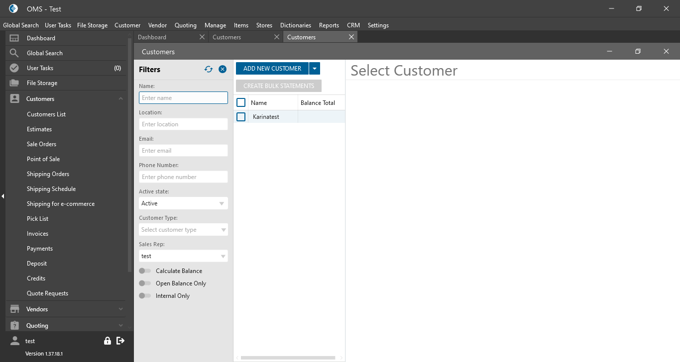Click the User Tasks checkmark icon
This screenshot has height=362, width=680.
[14, 68]
